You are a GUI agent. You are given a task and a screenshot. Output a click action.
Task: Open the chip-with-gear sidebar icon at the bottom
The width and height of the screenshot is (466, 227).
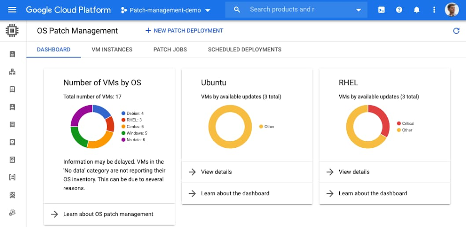coord(12,213)
